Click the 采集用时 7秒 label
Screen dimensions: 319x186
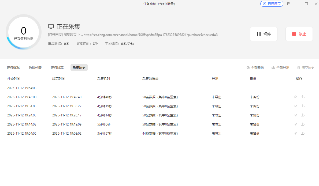point(87,44)
